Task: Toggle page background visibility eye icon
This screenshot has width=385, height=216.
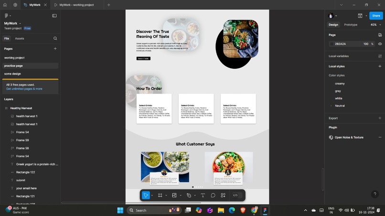Action: click(x=380, y=44)
